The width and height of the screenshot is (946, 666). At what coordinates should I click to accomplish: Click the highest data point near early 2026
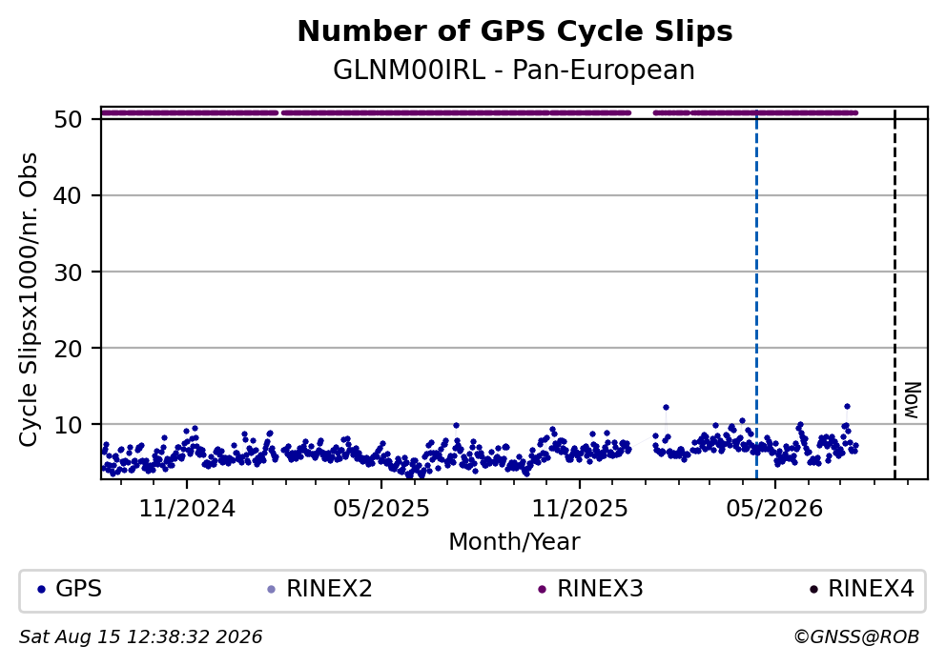[x=666, y=408]
